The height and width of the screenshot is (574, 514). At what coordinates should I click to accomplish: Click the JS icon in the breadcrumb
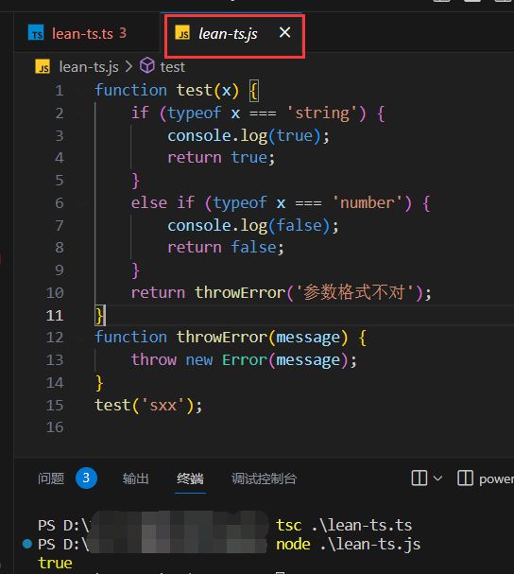(43, 66)
